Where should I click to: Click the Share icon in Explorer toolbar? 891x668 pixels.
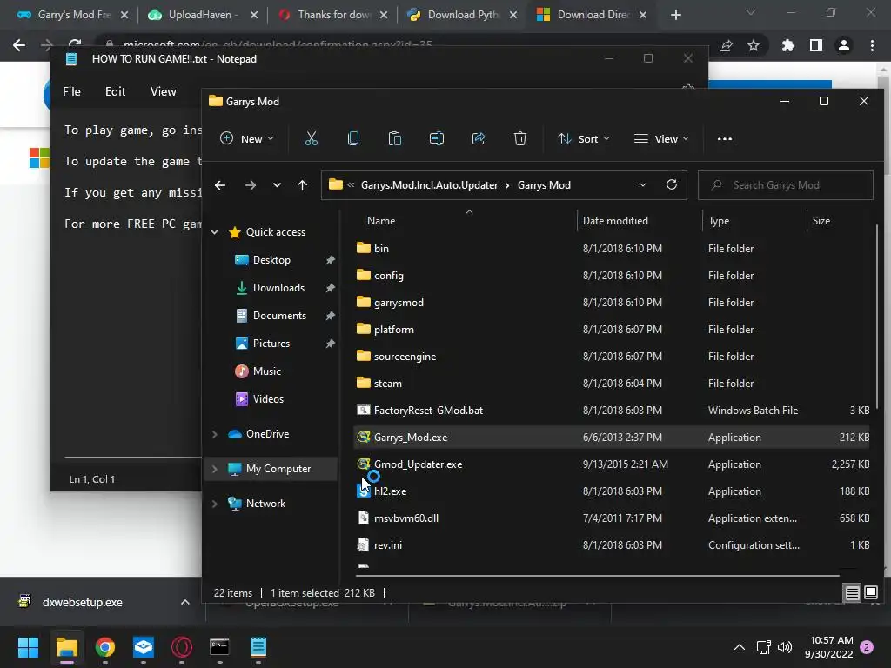479,138
